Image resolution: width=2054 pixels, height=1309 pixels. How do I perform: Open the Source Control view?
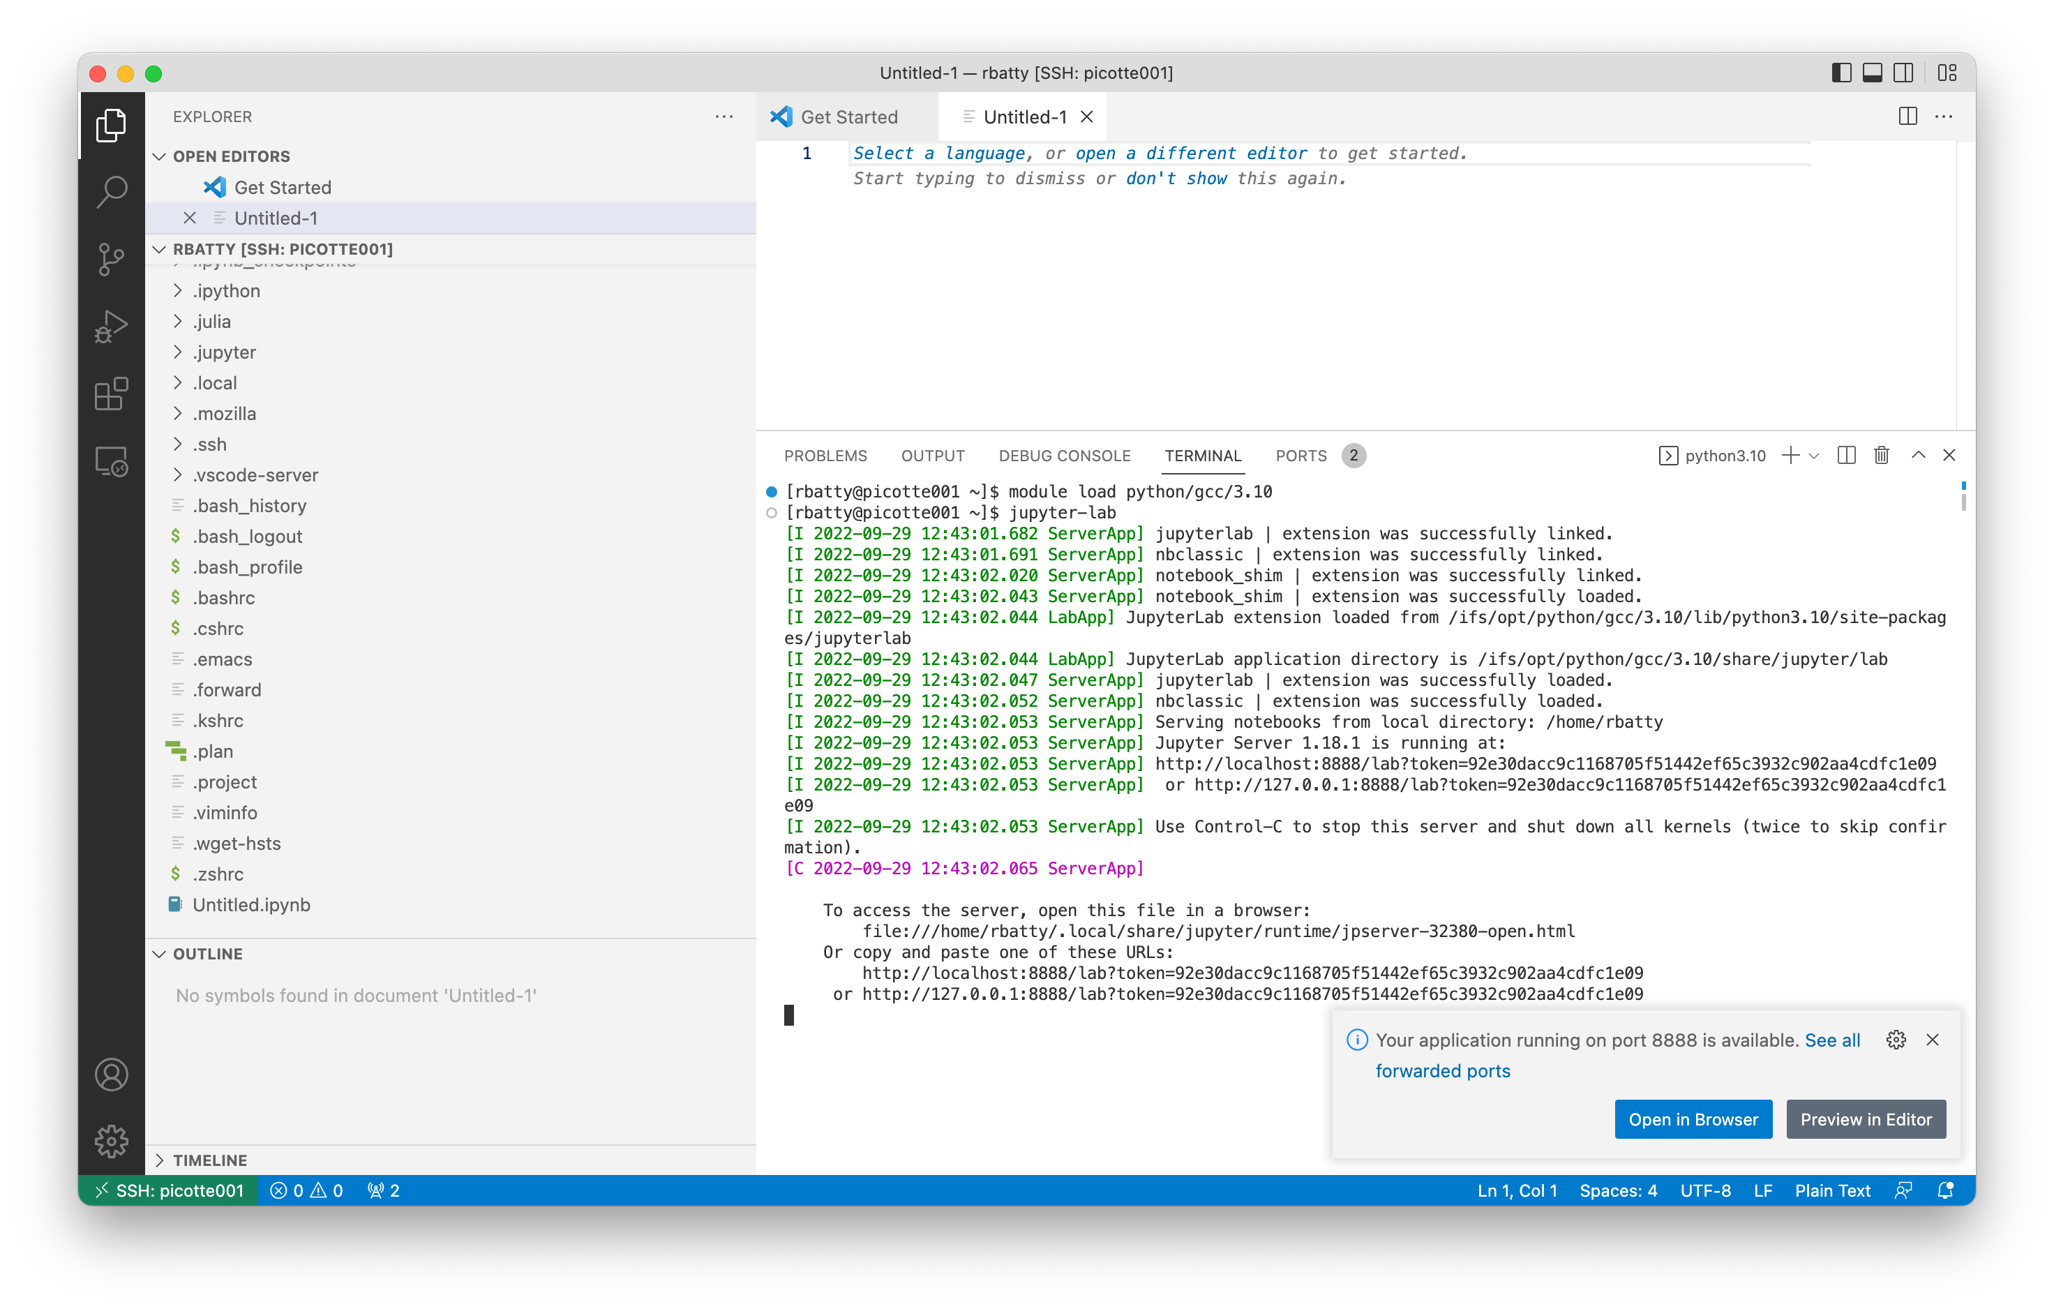[x=111, y=259]
